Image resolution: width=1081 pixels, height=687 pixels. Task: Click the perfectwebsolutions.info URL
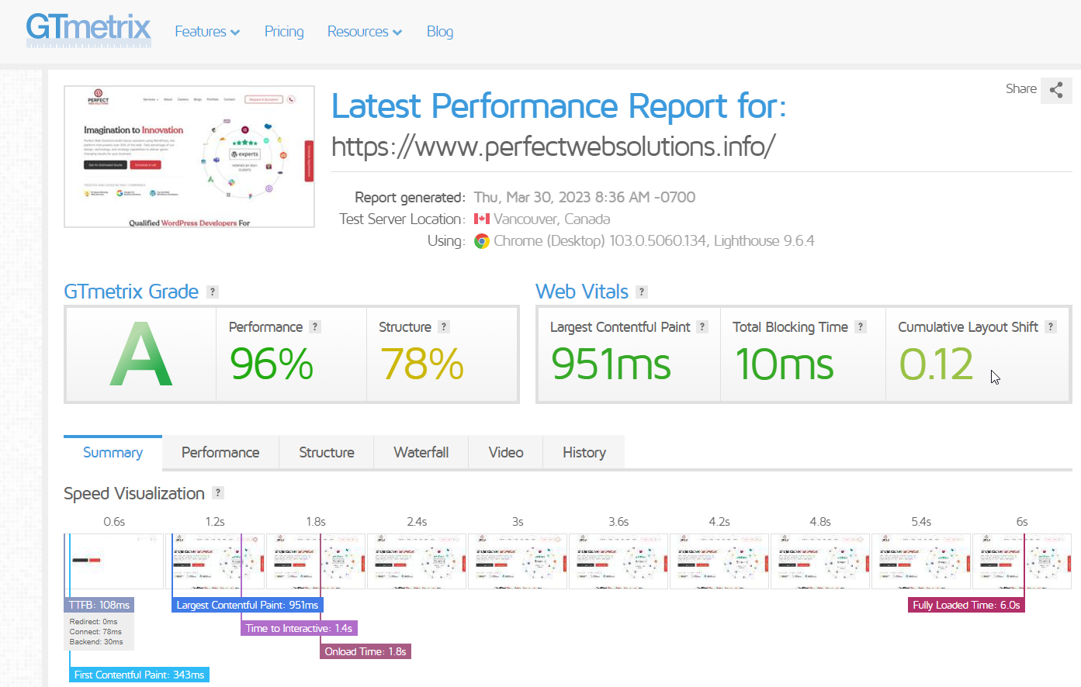point(553,146)
